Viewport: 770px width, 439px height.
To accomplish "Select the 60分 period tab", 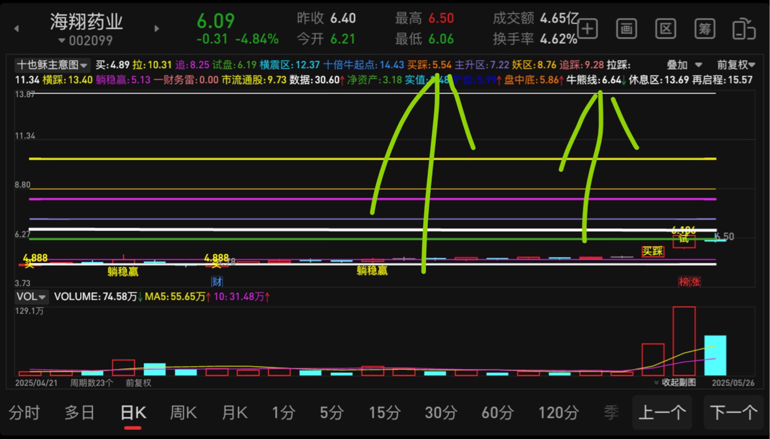I will [498, 412].
